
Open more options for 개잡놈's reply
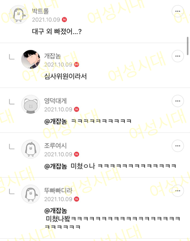click(178, 56)
